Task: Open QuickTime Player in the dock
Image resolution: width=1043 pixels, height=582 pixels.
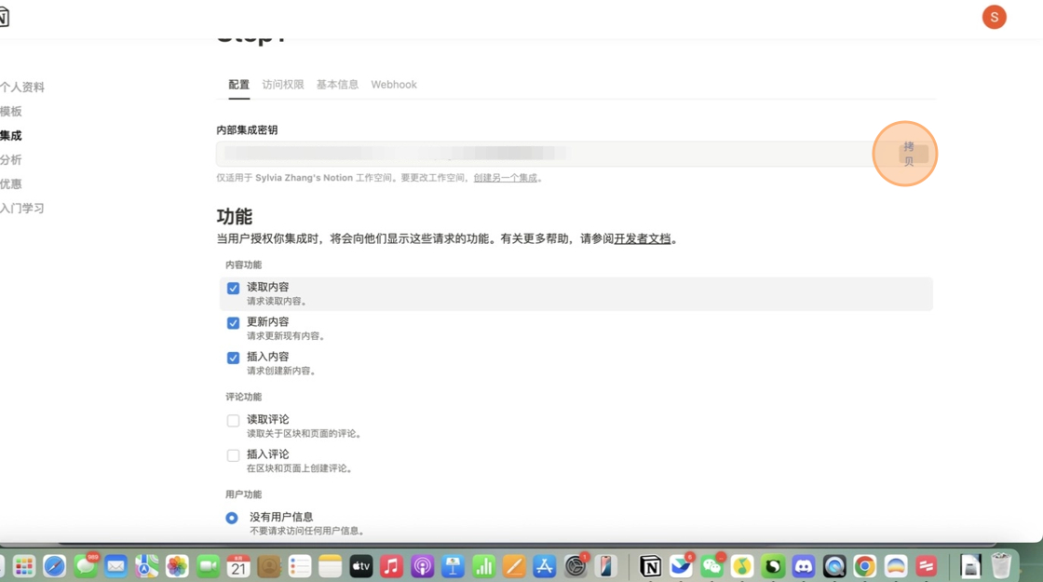Action: [x=833, y=567]
